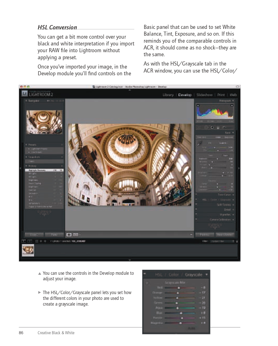Open the Library module
The width and height of the screenshot is (278, 346).
168,95
